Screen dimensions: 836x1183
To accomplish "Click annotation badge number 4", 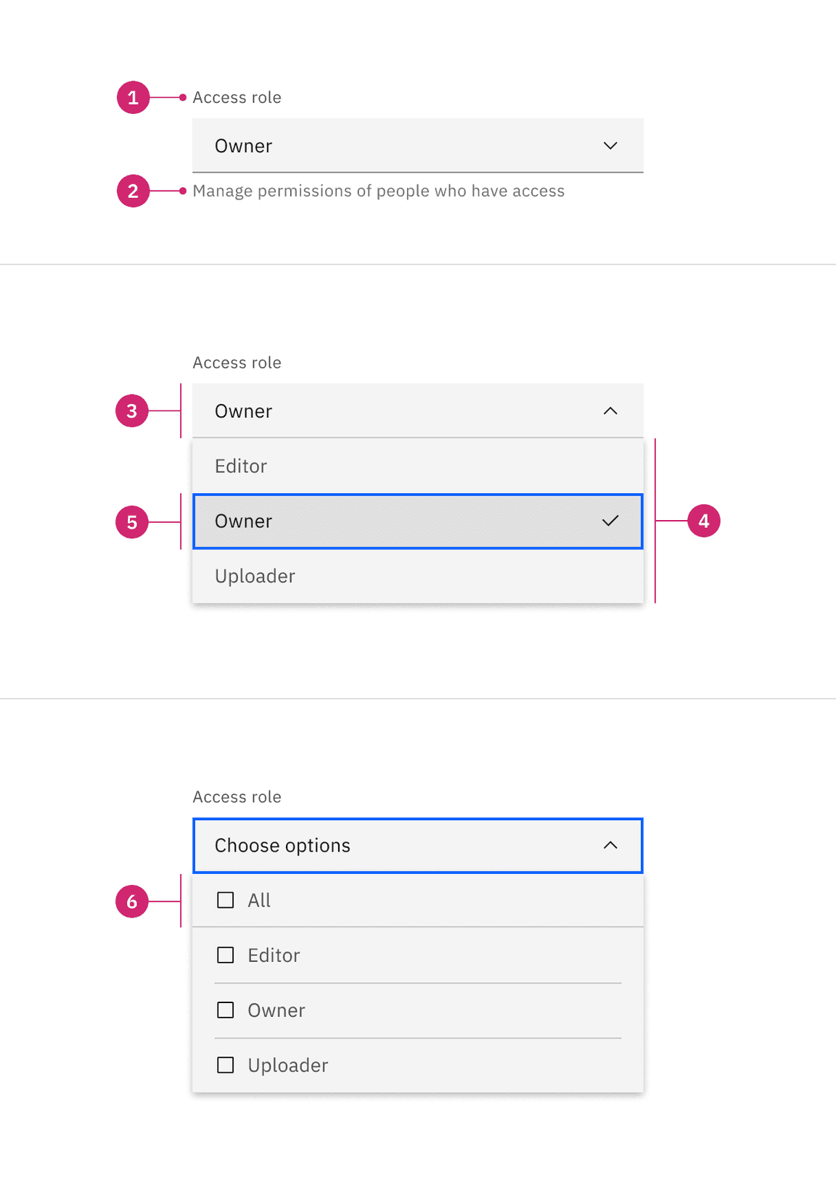I will (703, 521).
